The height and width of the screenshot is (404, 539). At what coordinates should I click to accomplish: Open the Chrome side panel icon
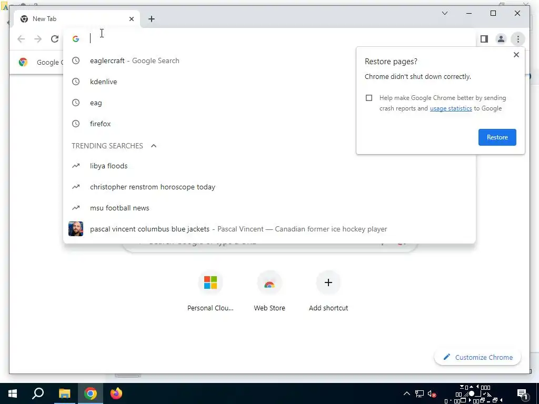tap(484, 39)
